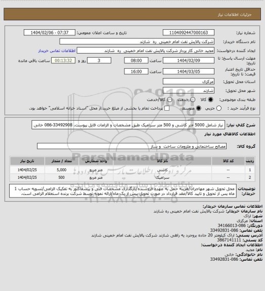Click the کد کالا column header

[x=228, y=161]
